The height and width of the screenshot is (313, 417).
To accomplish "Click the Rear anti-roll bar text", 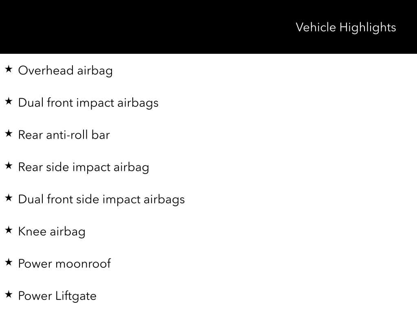I will 64,135.
